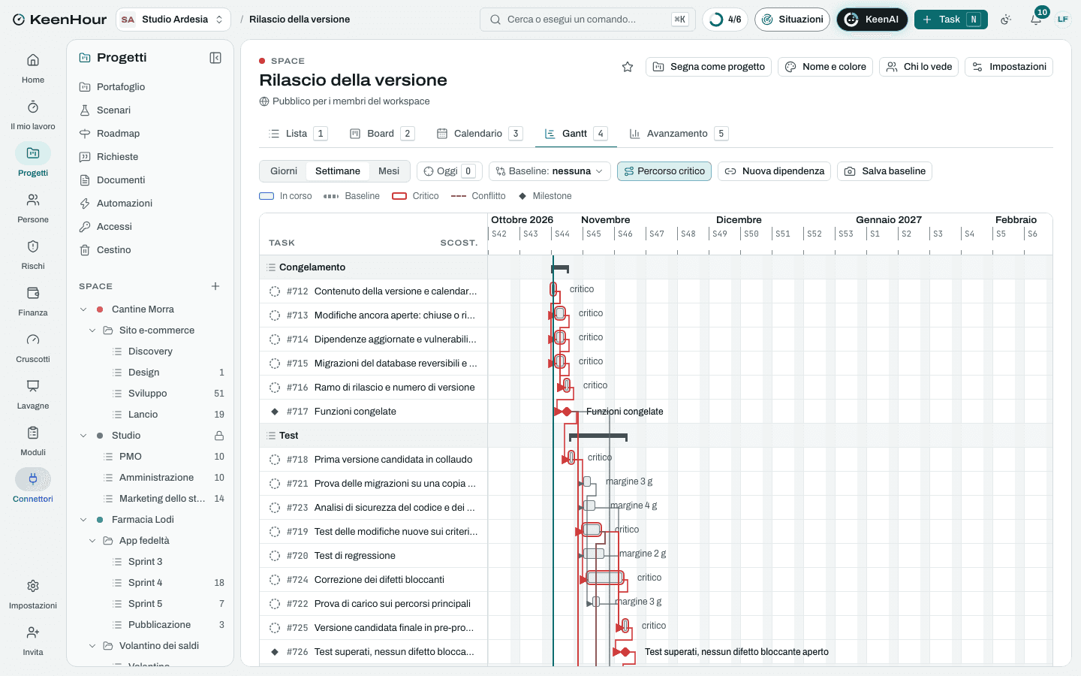Click Invita people icon
Viewport: 1081px width, 676px height.
pyautogui.click(x=33, y=641)
